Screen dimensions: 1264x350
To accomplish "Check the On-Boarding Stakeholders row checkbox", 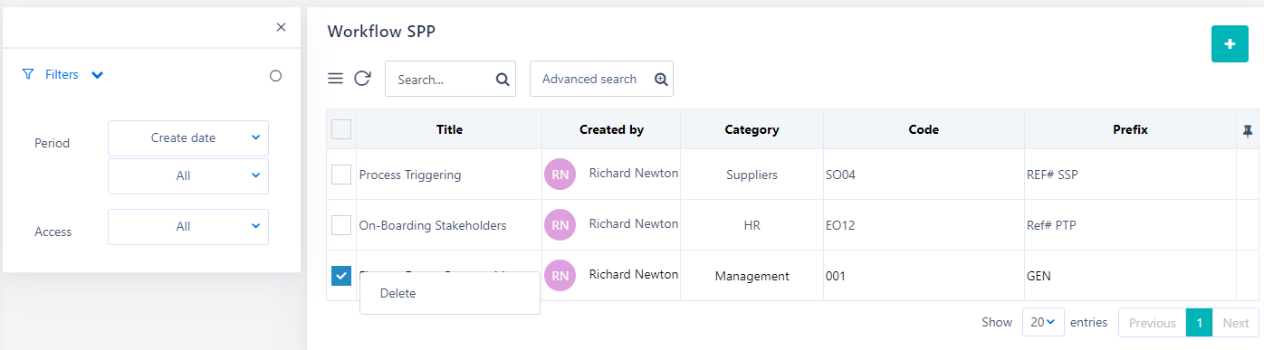I will click(341, 225).
